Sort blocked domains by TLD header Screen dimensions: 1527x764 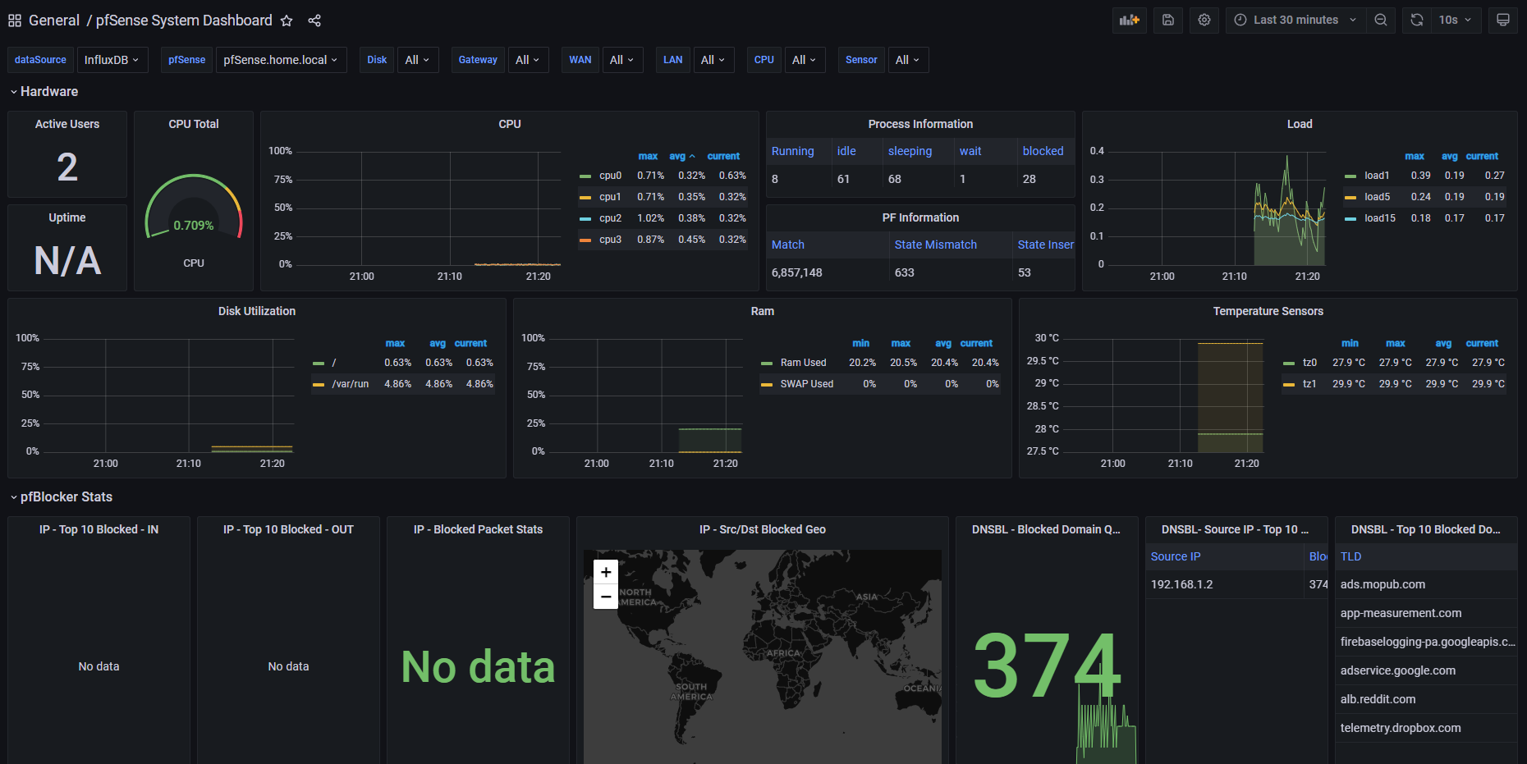pos(1350,556)
